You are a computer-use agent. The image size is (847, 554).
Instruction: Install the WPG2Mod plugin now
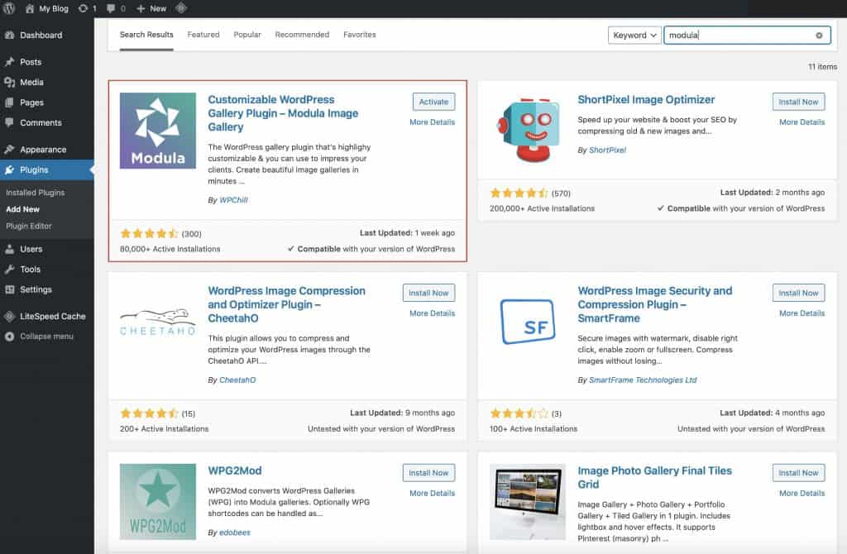429,472
